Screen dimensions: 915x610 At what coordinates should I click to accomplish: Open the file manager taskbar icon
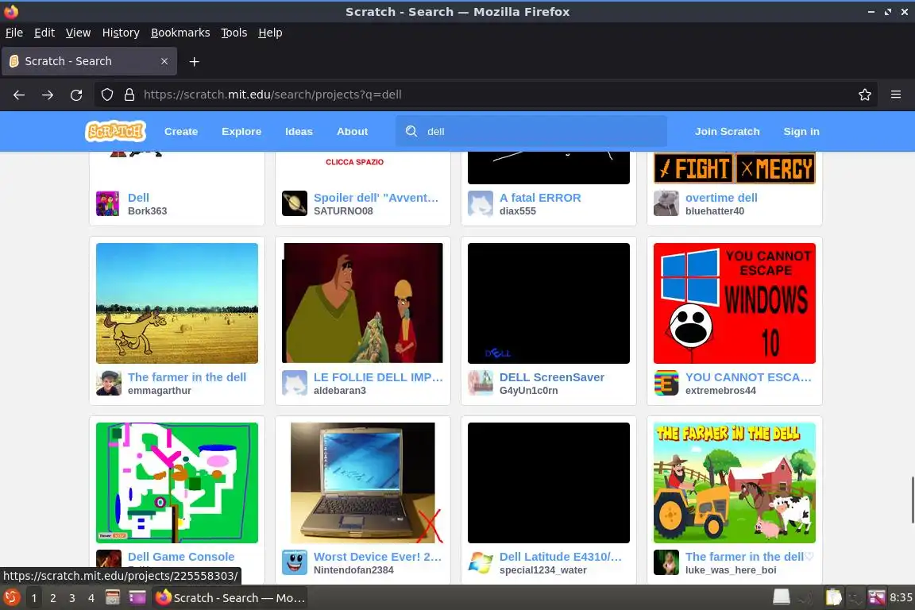113,597
